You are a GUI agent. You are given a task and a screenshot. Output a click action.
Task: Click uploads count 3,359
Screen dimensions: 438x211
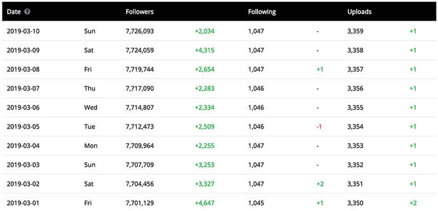(x=355, y=31)
